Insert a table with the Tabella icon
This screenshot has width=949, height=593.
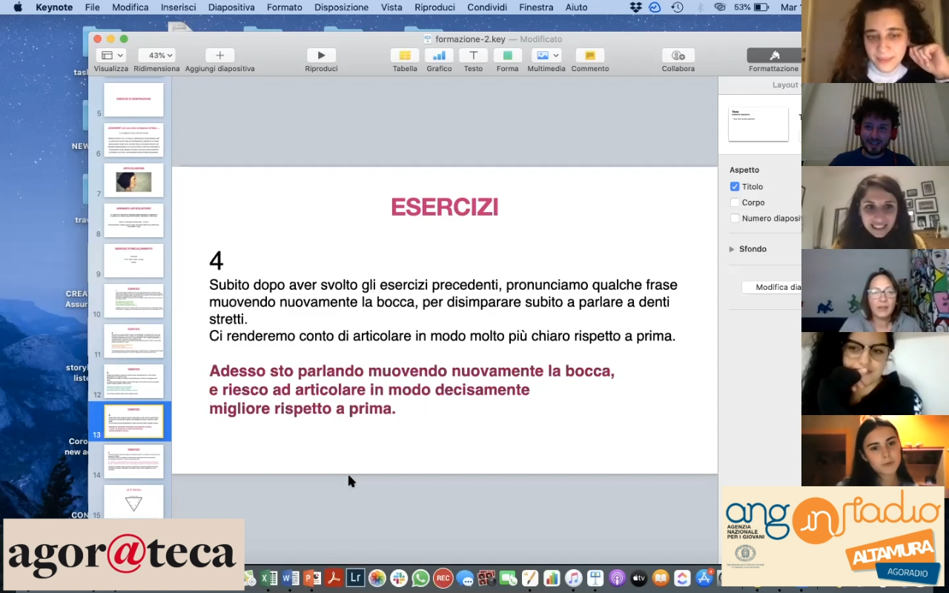click(x=405, y=56)
